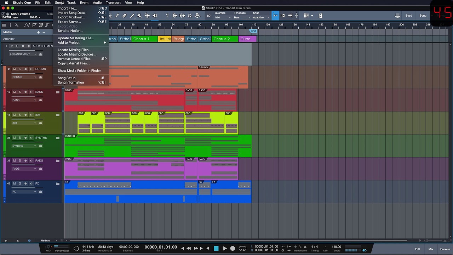This screenshot has height=255, width=453.
Task: Click the Stop transport button
Action: [216, 249]
